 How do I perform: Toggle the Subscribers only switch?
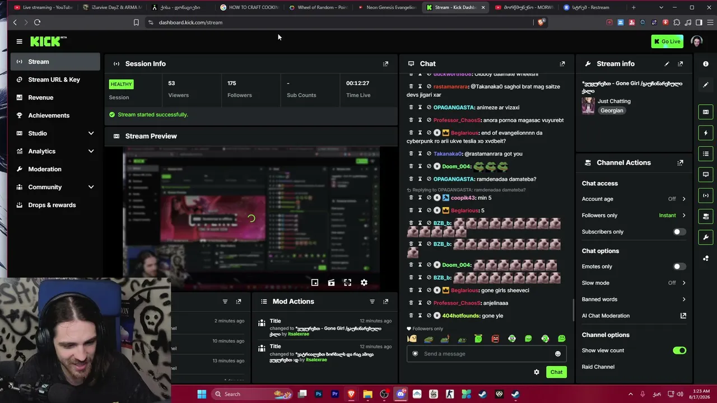(679, 232)
